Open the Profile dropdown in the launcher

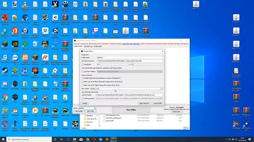(87, 108)
